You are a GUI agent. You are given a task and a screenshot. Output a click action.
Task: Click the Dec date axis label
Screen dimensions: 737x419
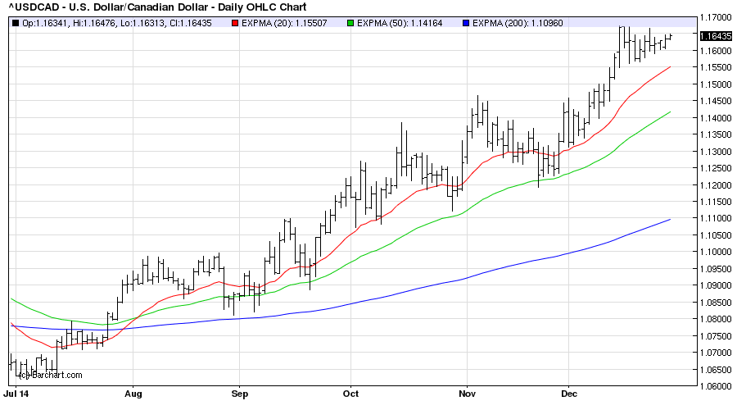[x=569, y=394]
